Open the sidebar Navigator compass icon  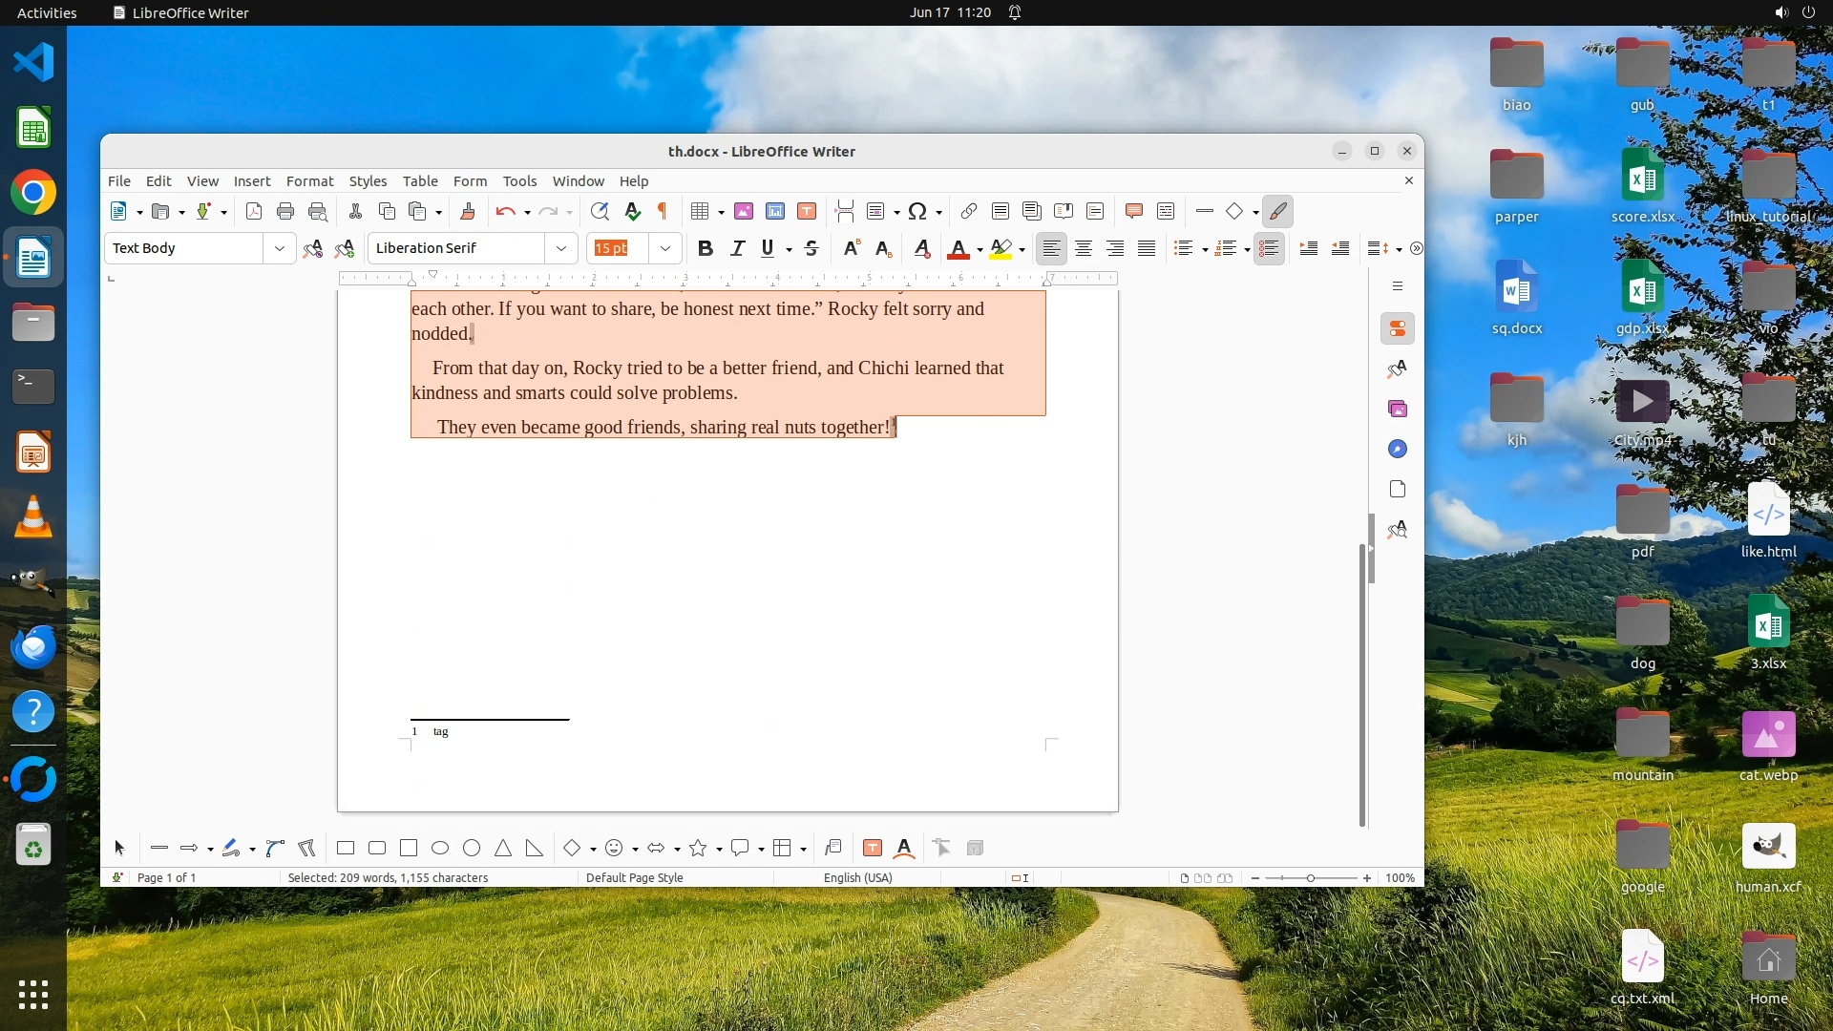click(1398, 450)
